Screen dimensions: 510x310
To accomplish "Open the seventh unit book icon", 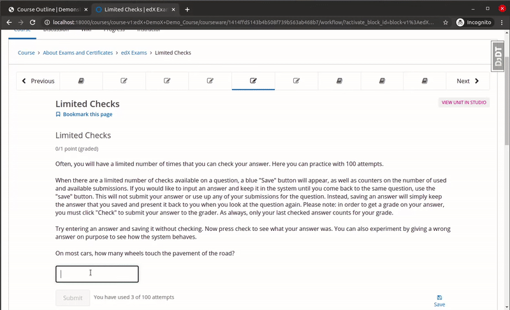I will point(339,80).
